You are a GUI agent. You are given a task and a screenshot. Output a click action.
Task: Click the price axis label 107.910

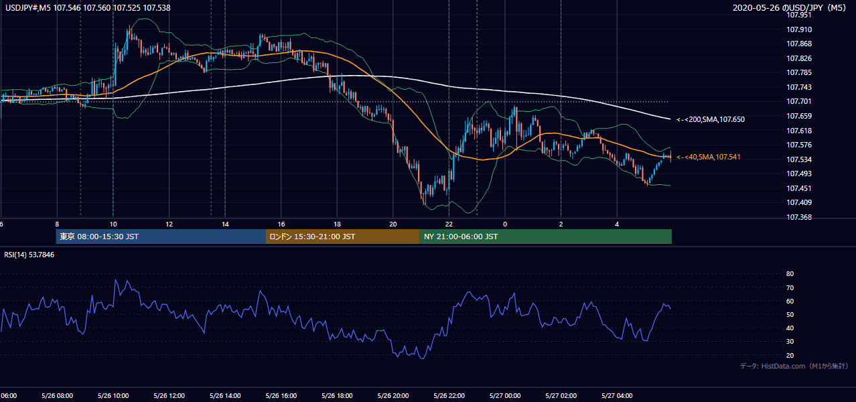click(x=800, y=29)
